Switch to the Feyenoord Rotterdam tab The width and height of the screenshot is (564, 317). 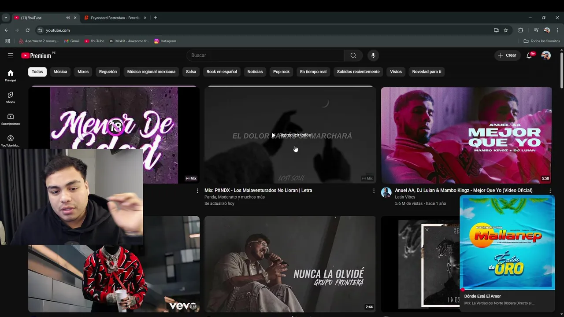pyautogui.click(x=115, y=18)
